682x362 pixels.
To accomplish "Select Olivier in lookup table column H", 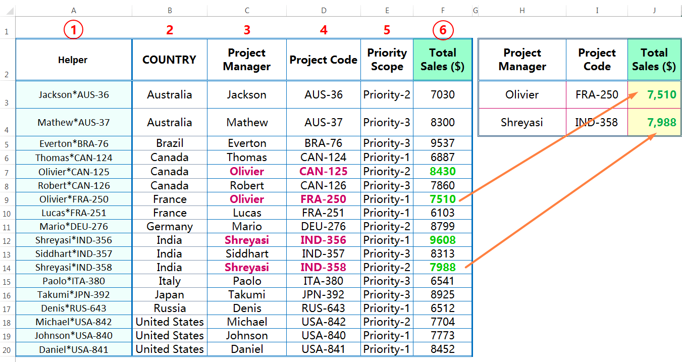I will [x=522, y=94].
